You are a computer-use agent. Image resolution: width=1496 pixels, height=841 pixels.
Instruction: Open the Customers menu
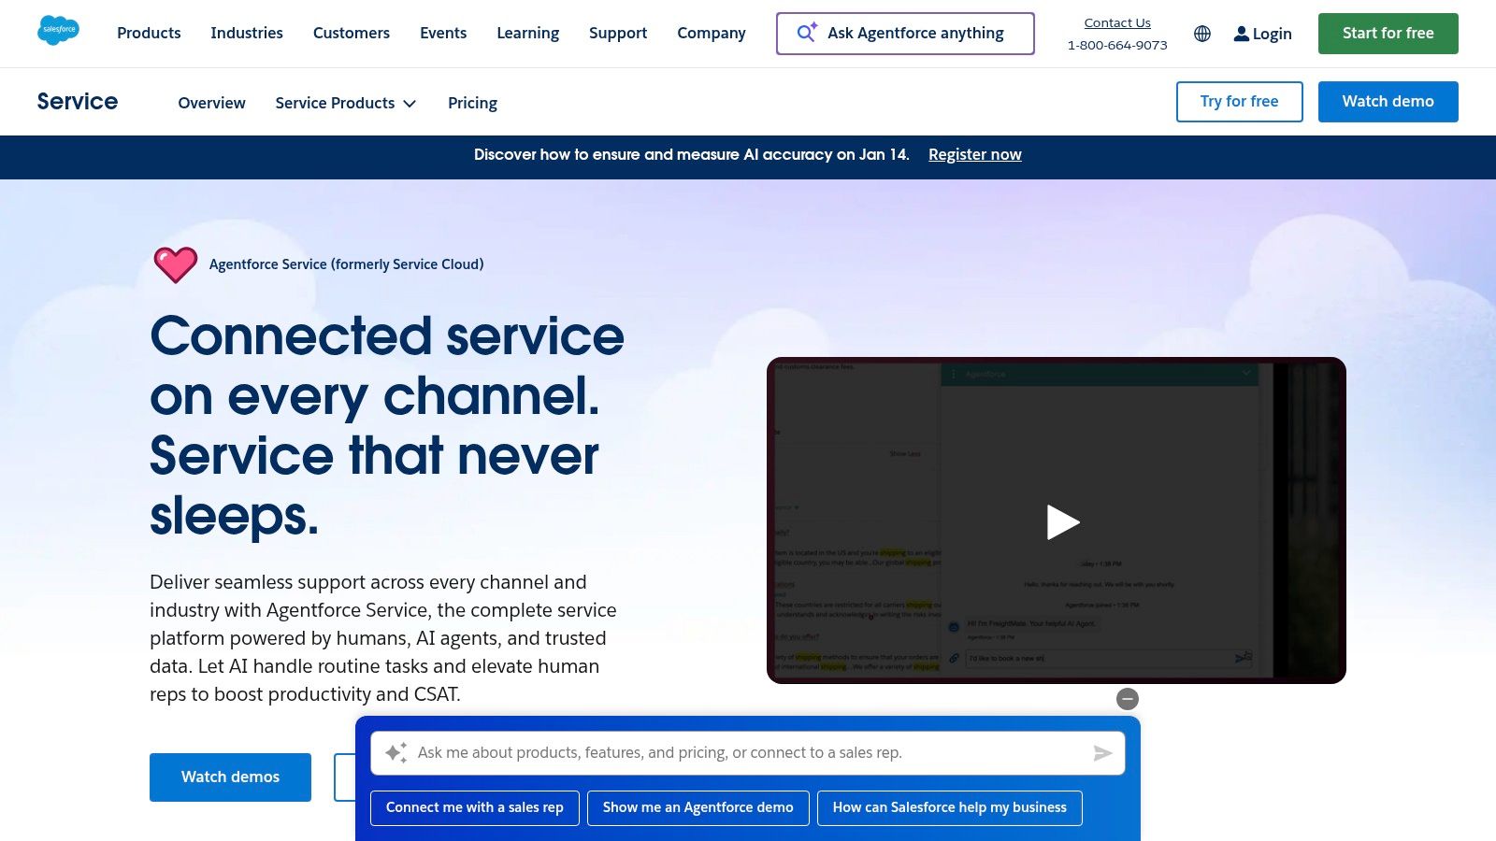point(352,33)
